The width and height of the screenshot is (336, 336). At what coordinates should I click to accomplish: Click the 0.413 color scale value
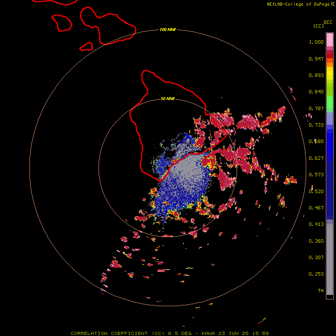point(316,224)
